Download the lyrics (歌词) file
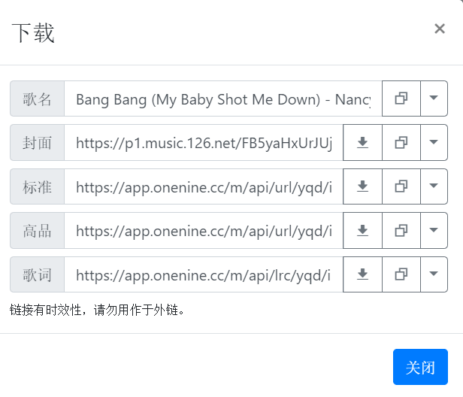 (x=362, y=274)
